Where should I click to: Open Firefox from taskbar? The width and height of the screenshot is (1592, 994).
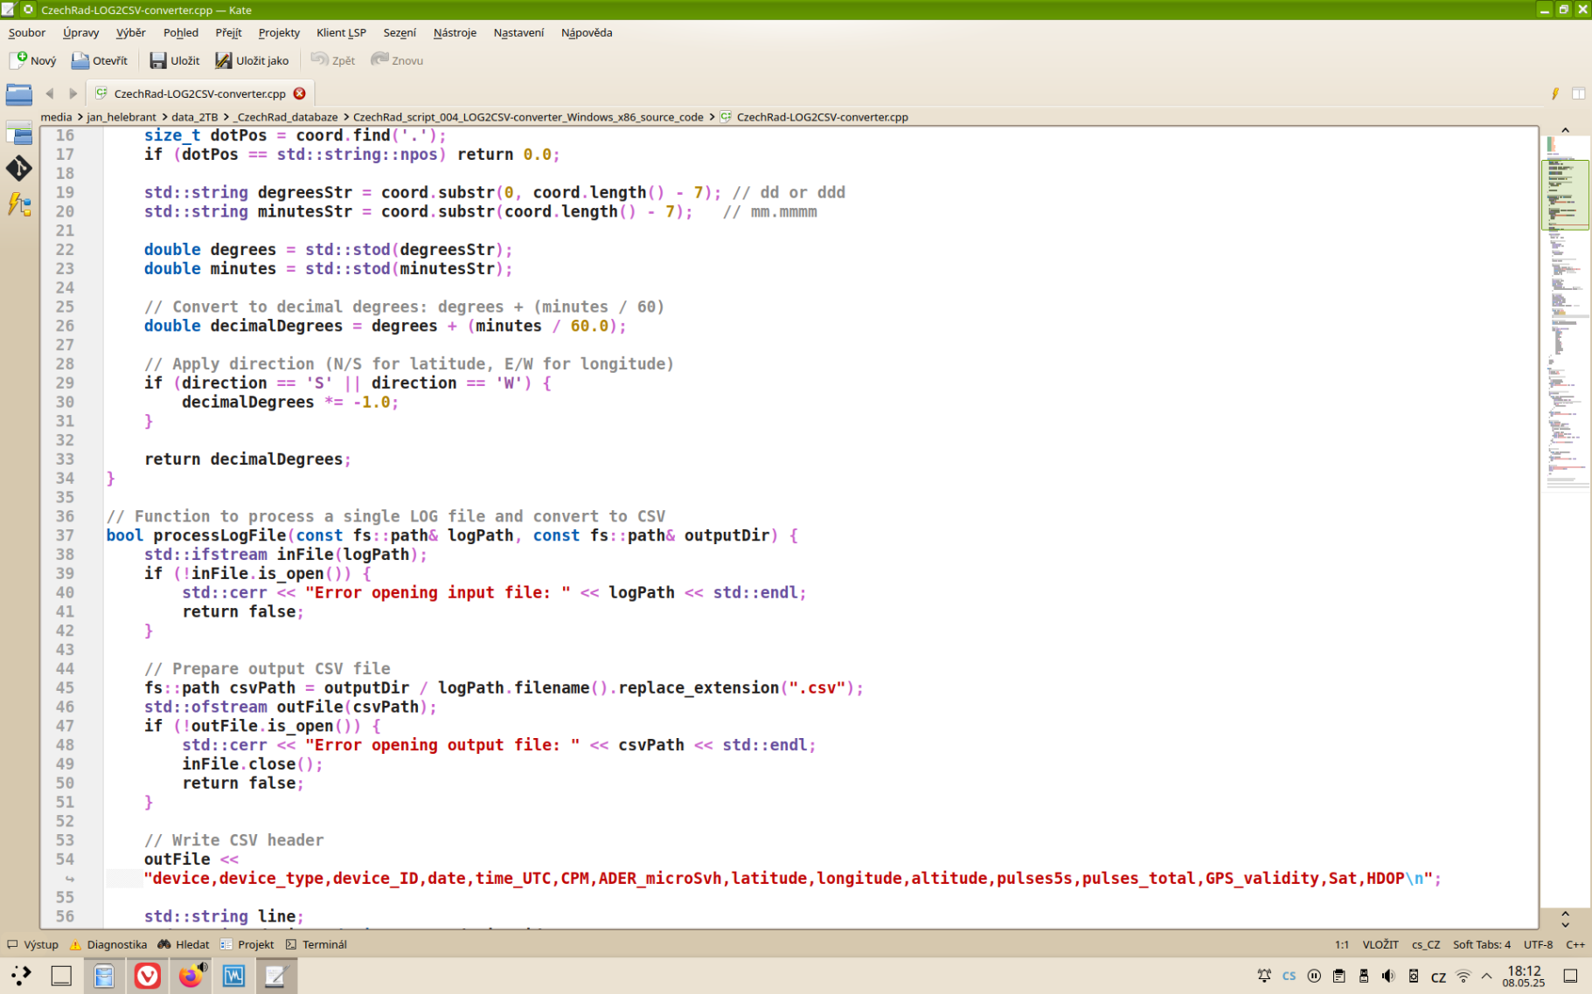(191, 976)
